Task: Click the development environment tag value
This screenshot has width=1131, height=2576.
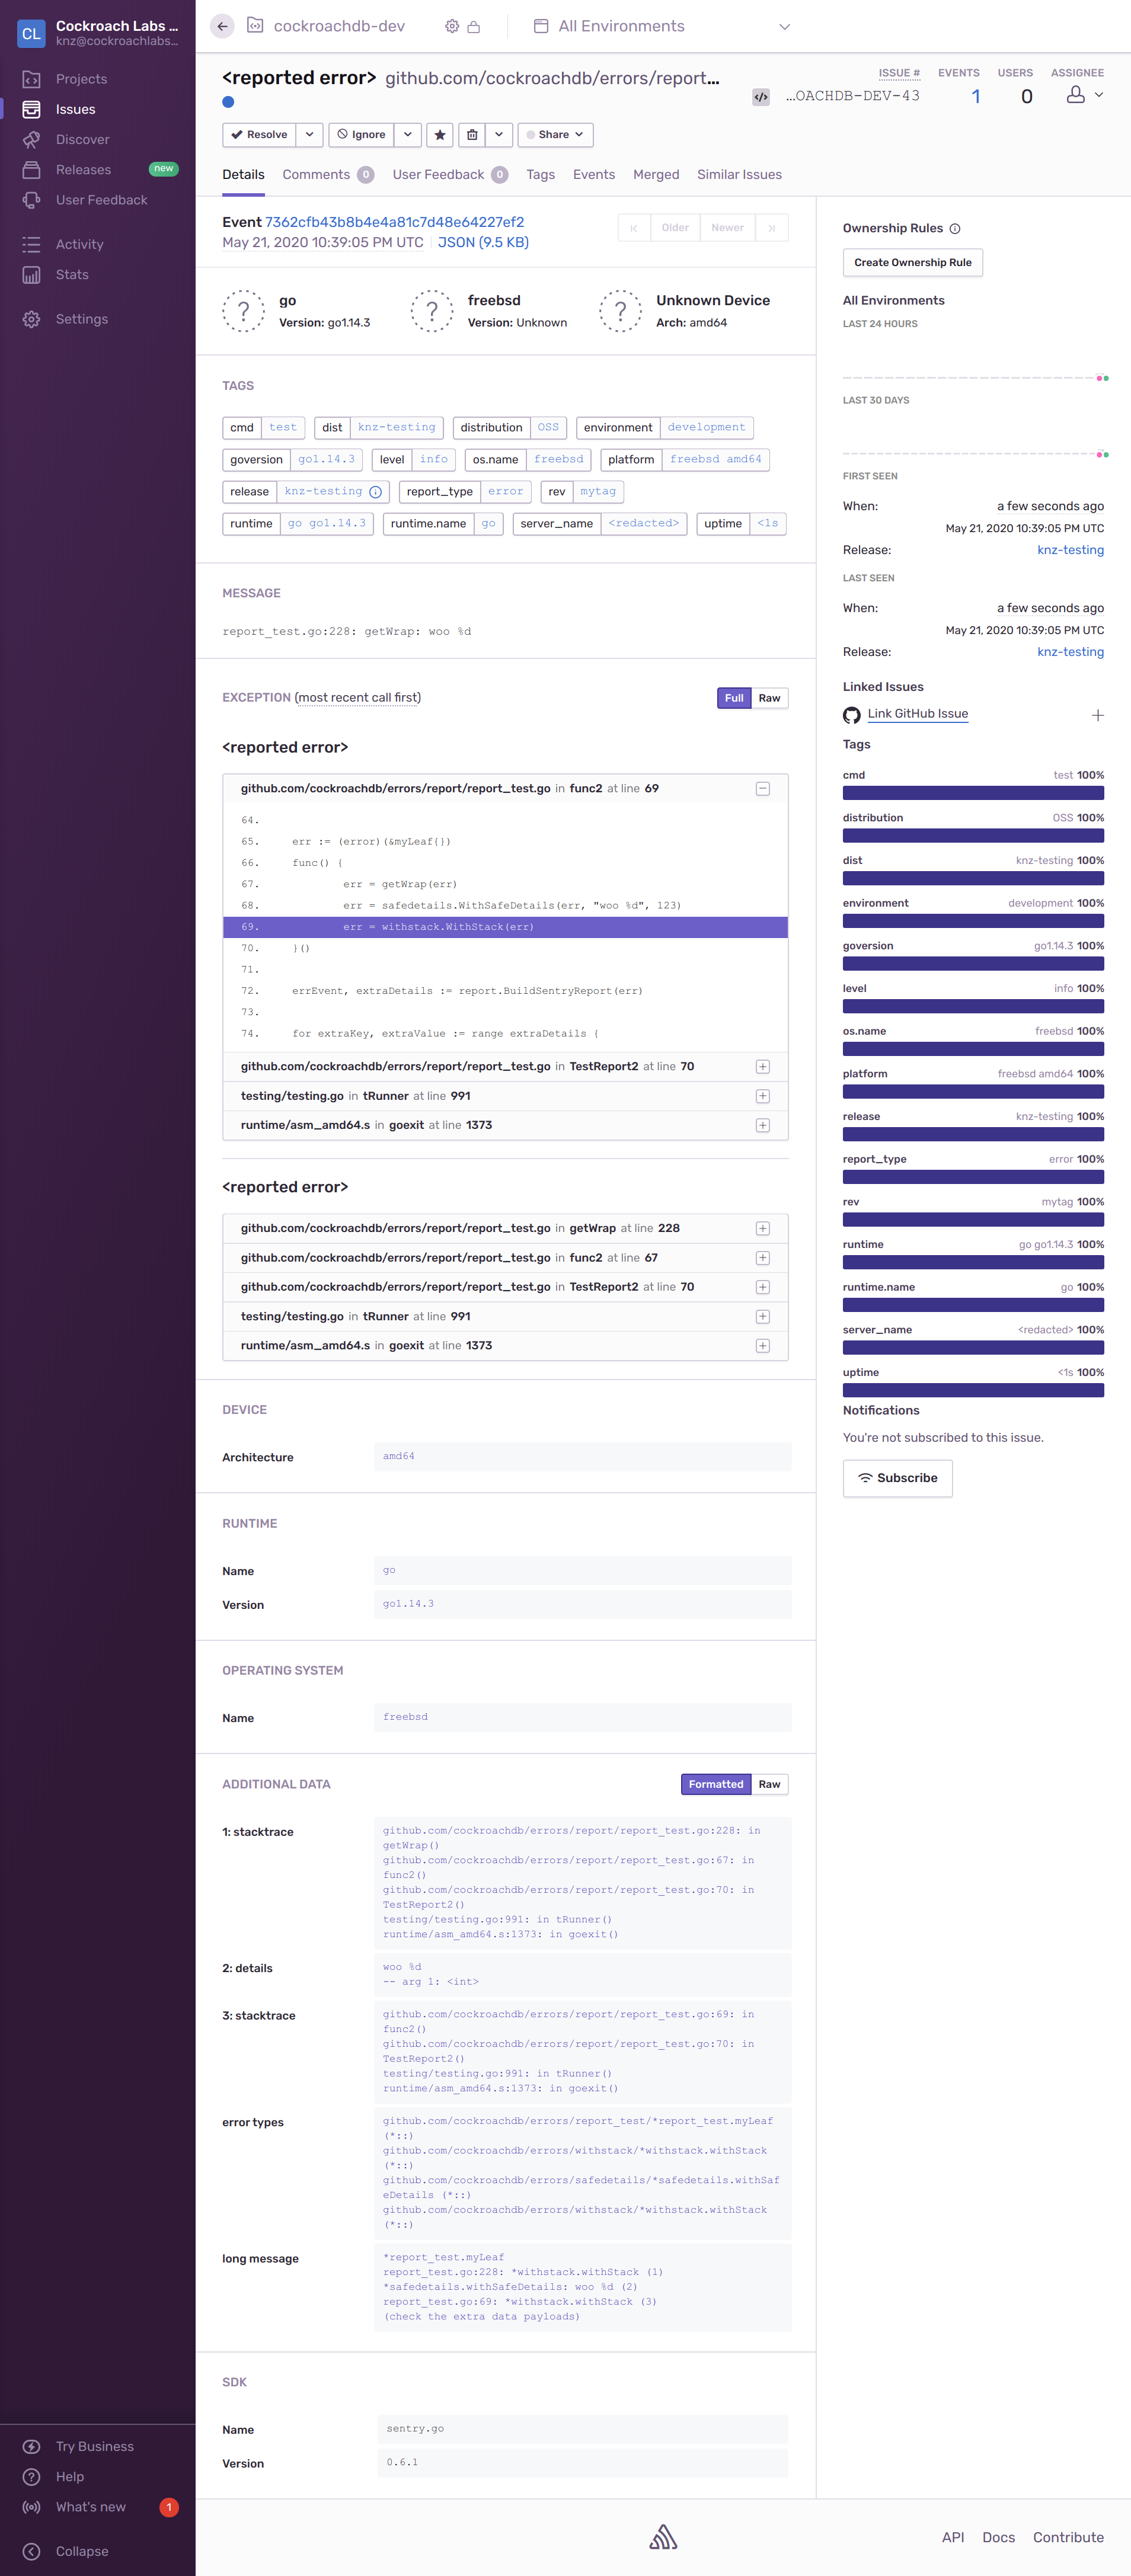Action: click(x=706, y=428)
